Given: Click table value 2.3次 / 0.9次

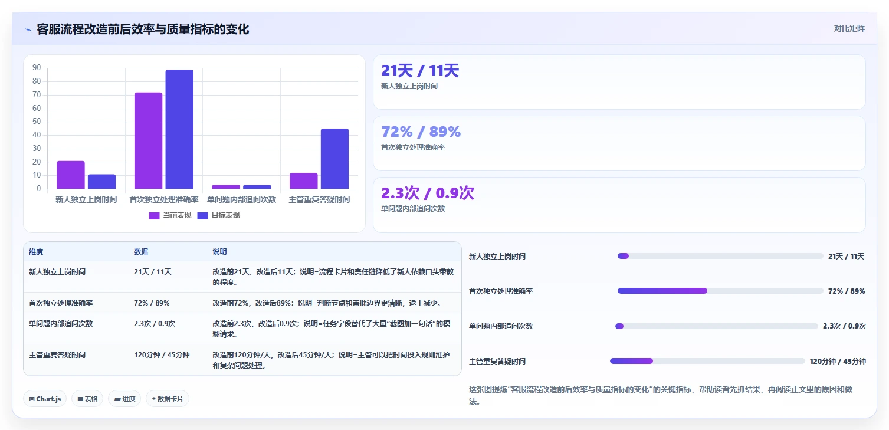Looking at the screenshot, I should coord(155,324).
